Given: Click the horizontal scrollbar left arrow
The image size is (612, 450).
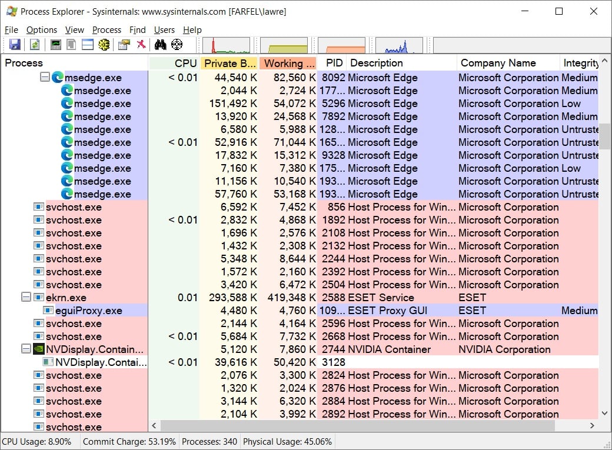Looking at the screenshot, I should pos(154,425).
